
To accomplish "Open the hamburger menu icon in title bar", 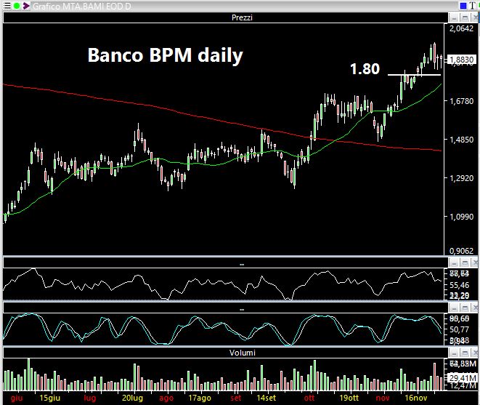I will 7,6.
